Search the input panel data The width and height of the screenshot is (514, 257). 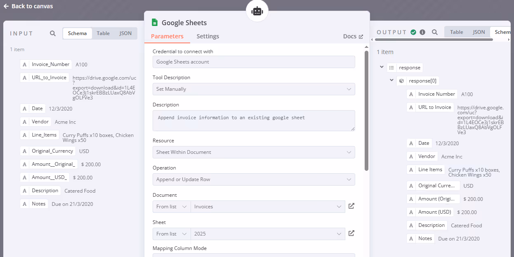tap(53, 33)
